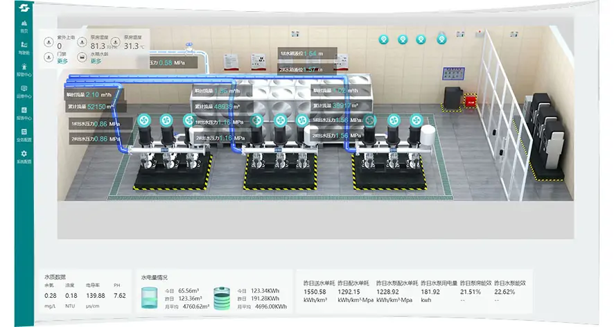Click the leftmost pump fan icon
The width and height of the screenshot is (614, 327).
[146, 120]
